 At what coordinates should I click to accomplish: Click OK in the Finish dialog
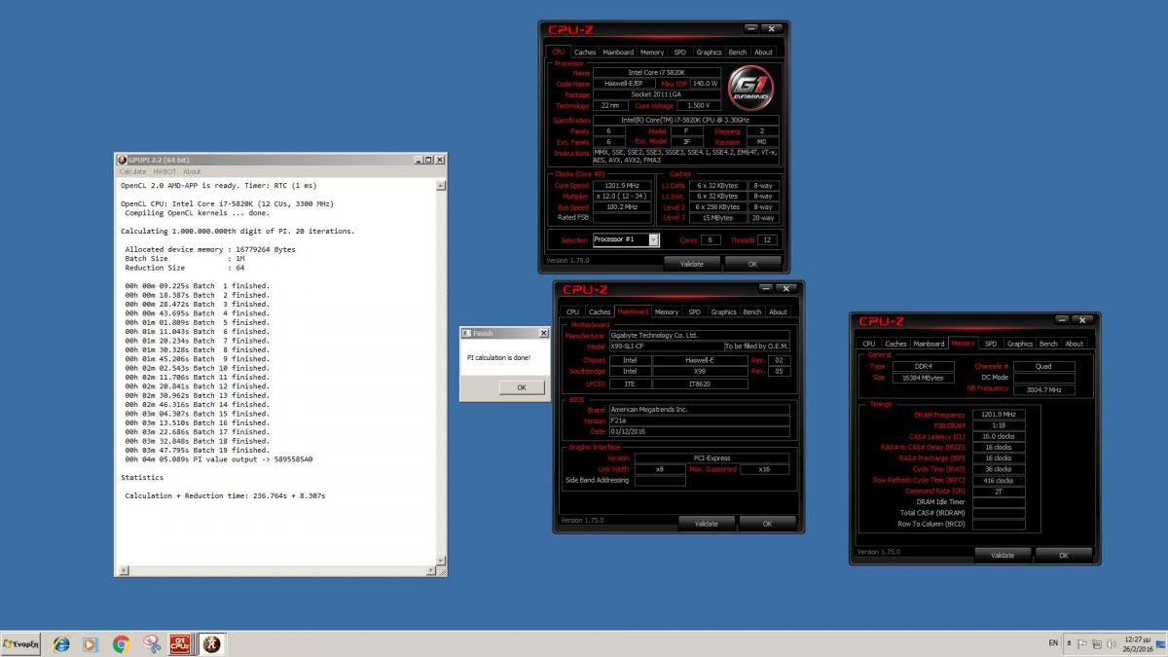point(521,387)
